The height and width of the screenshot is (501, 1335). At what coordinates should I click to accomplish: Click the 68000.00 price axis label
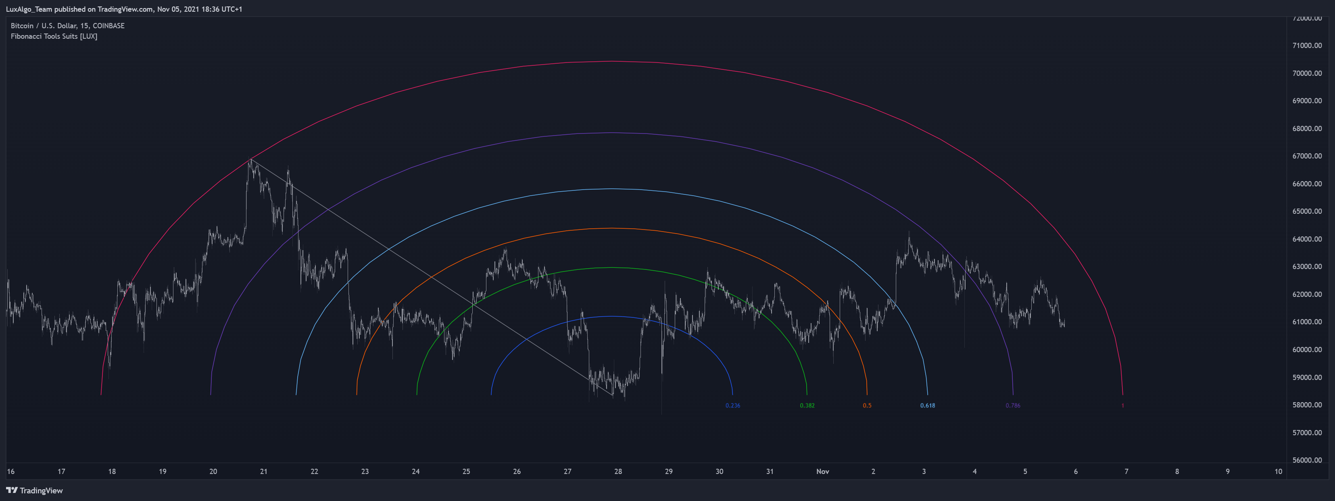[1307, 129]
